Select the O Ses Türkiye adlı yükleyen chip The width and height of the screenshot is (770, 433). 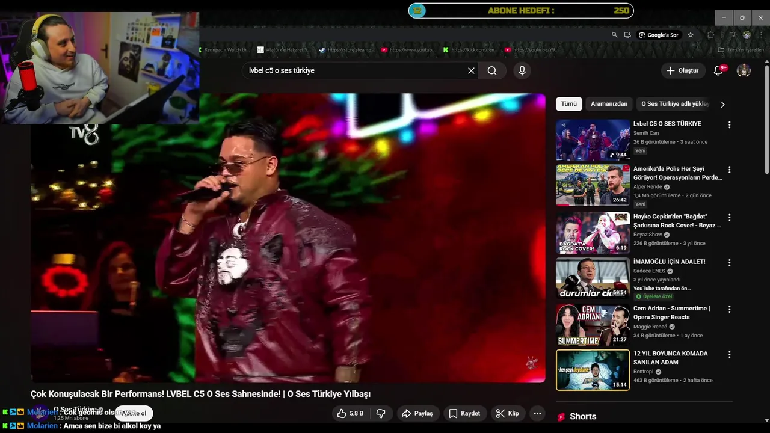tap(675, 104)
